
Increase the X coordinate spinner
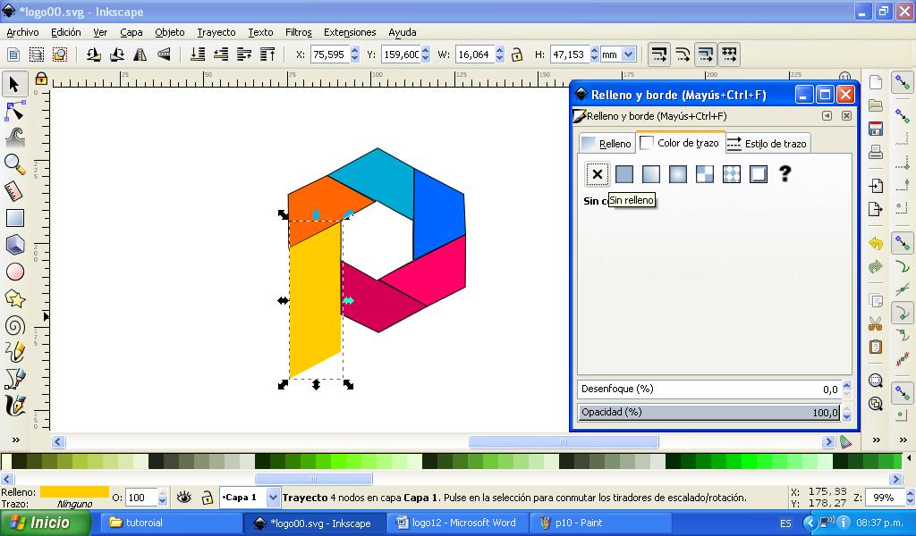[x=354, y=51]
